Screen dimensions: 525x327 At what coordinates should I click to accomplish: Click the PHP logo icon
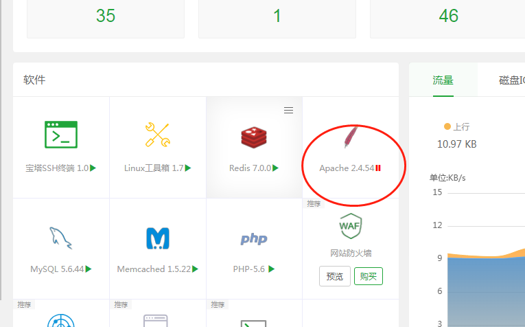coord(254,239)
